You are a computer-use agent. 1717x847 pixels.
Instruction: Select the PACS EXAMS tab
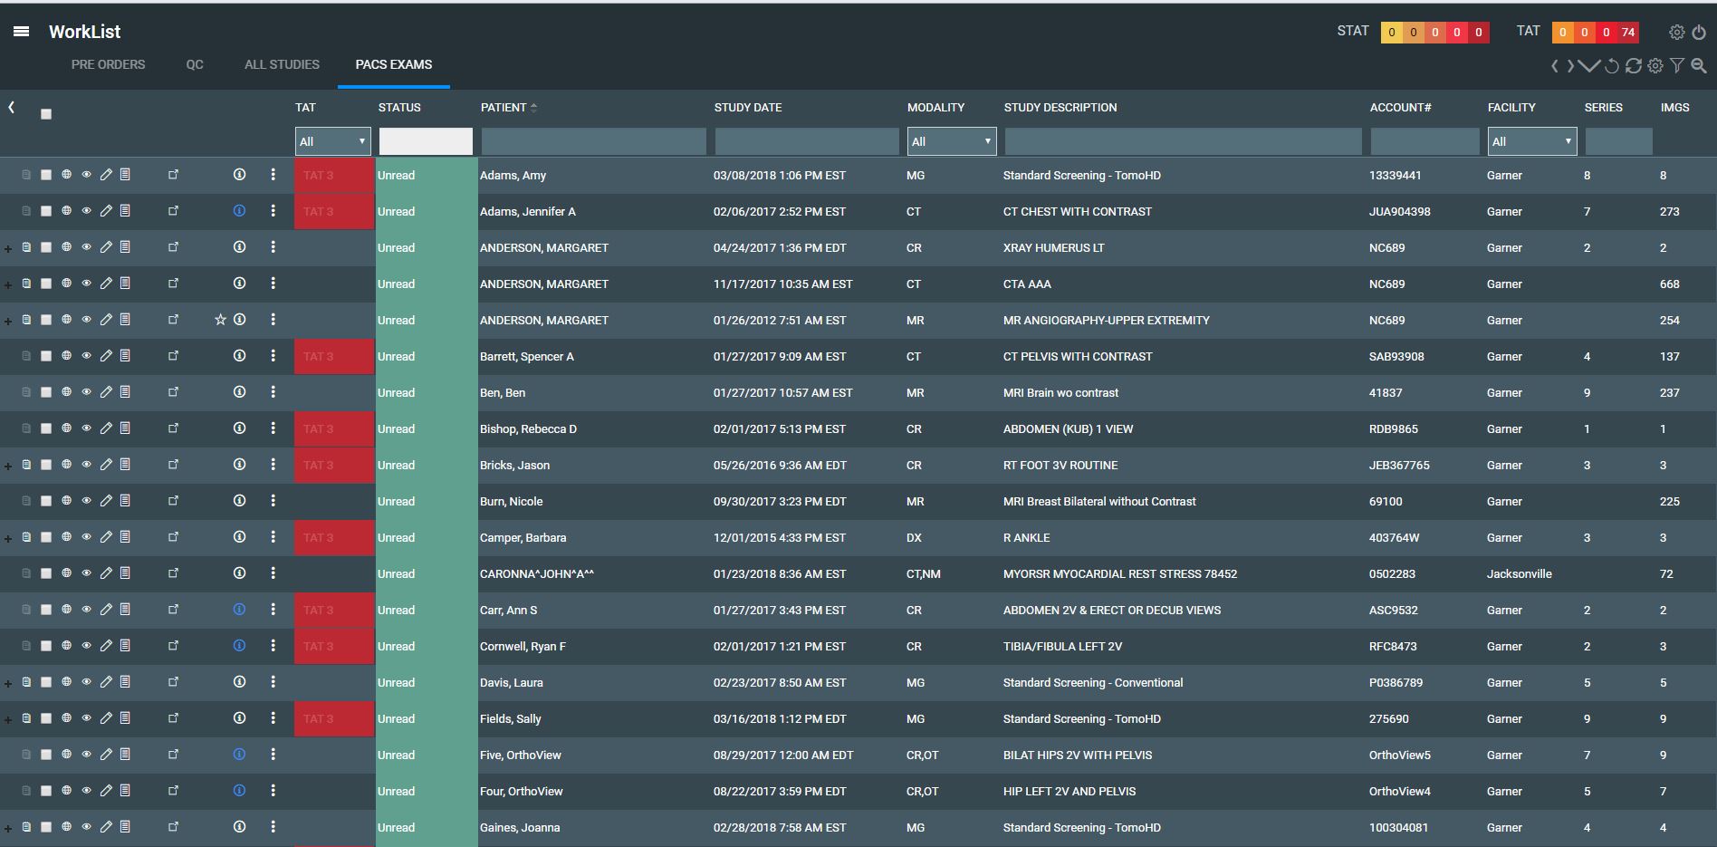394,64
